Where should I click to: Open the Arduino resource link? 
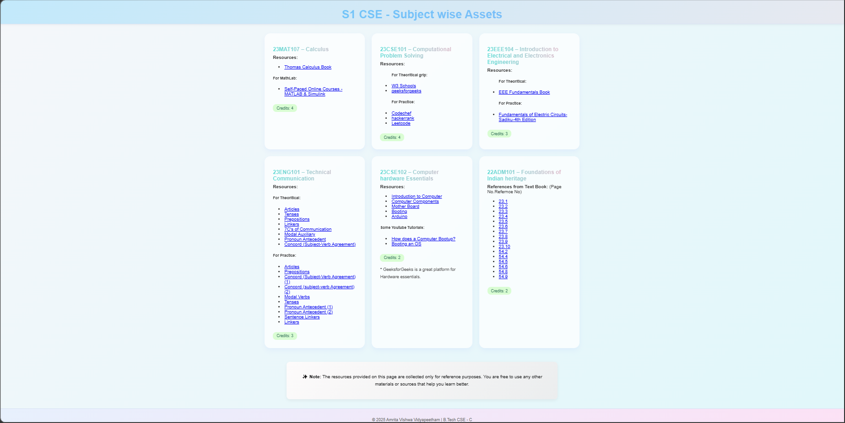point(399,216)
